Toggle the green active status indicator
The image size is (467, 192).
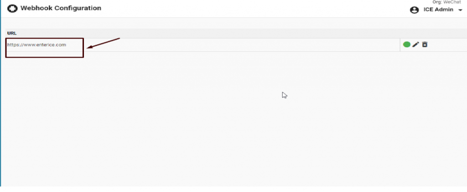point(407,44)
